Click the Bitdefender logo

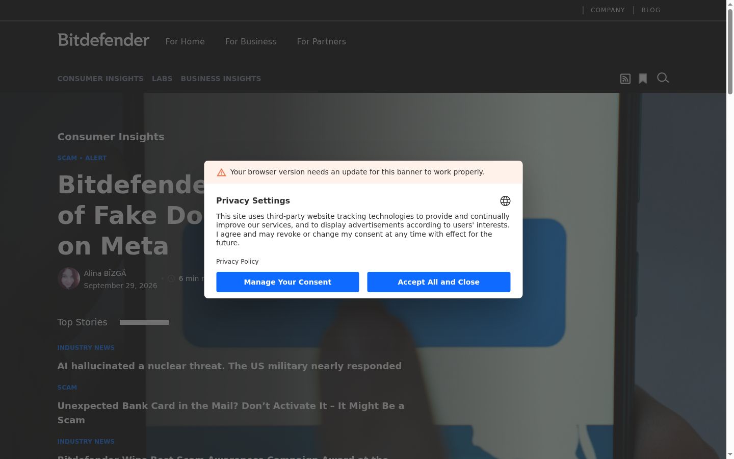point(103,40)
